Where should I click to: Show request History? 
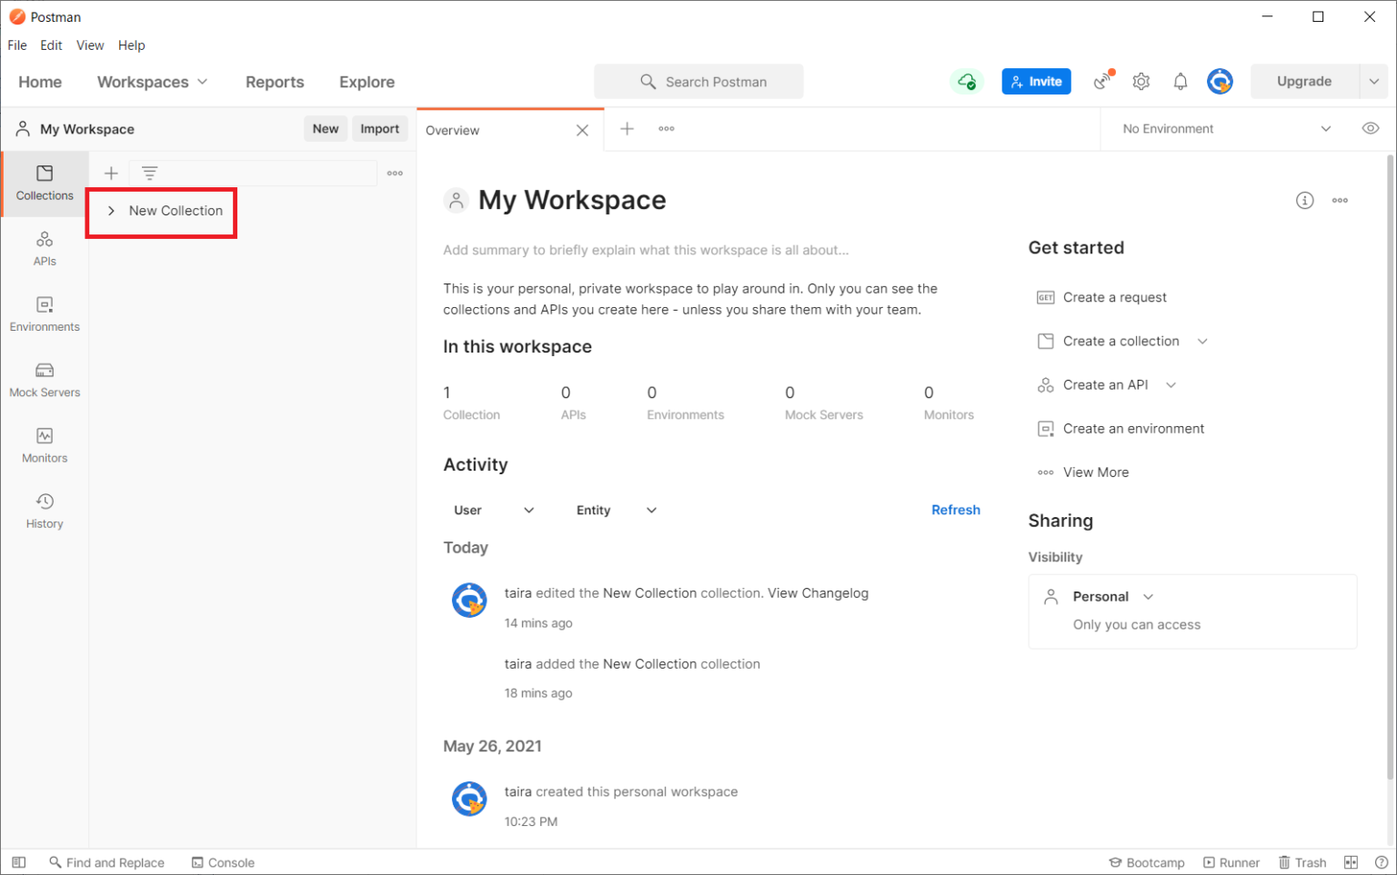point(45,511)
